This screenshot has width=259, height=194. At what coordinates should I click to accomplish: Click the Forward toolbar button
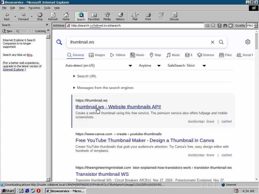click(x=23, y=16)
